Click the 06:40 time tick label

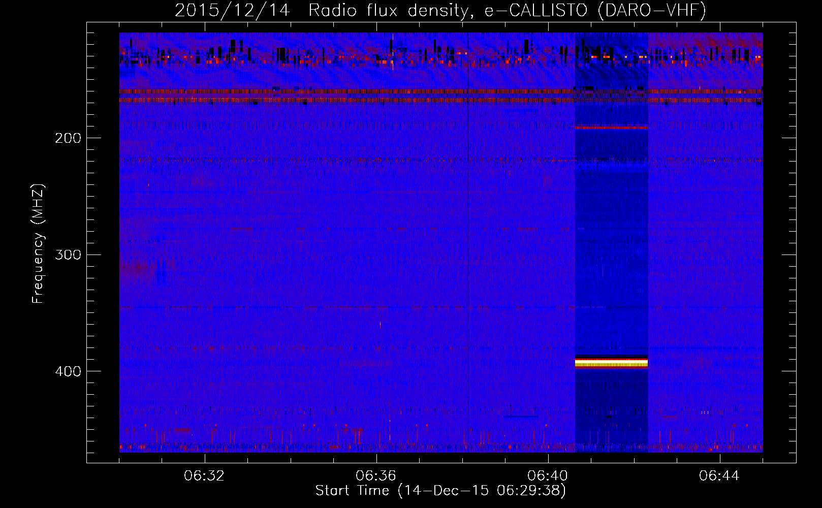click(548, 476)
